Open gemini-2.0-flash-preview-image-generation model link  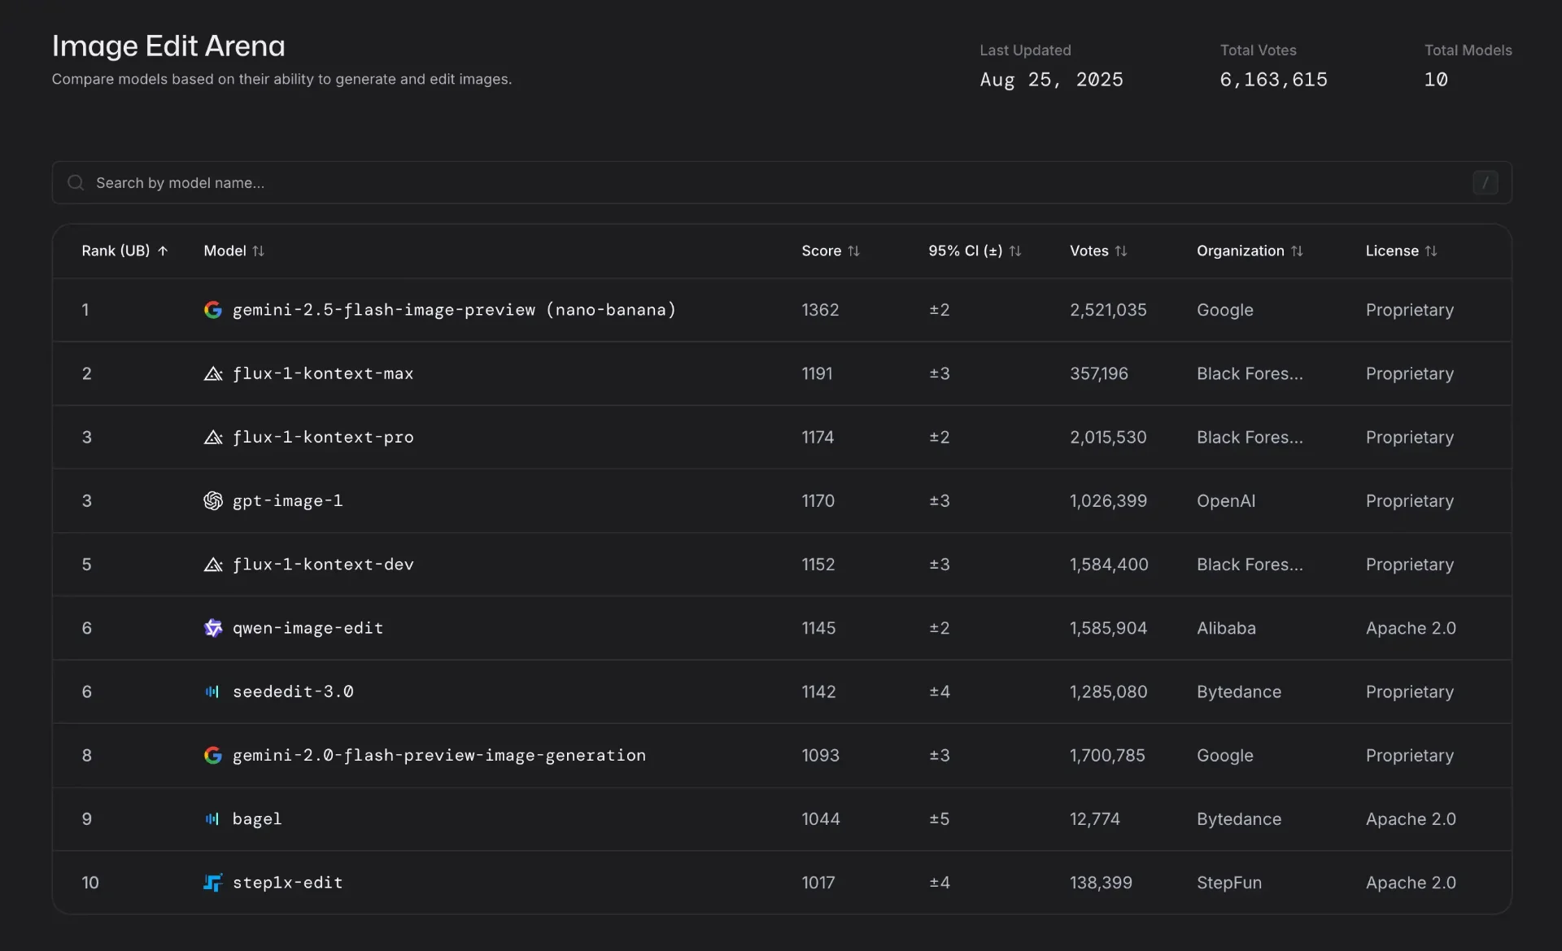click(x=439, y=755)
